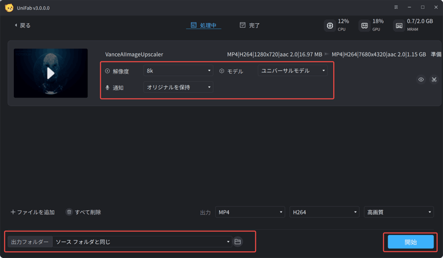Switch to the 完了 tab
443x258 pixels.
pos(250,25)
